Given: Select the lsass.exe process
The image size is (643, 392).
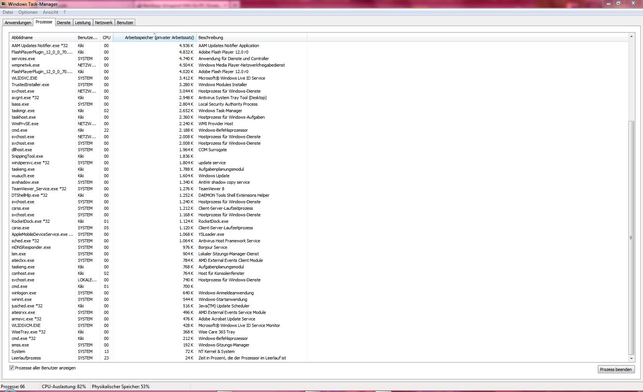Looking at the screenshot, I should tap(158, 104).
